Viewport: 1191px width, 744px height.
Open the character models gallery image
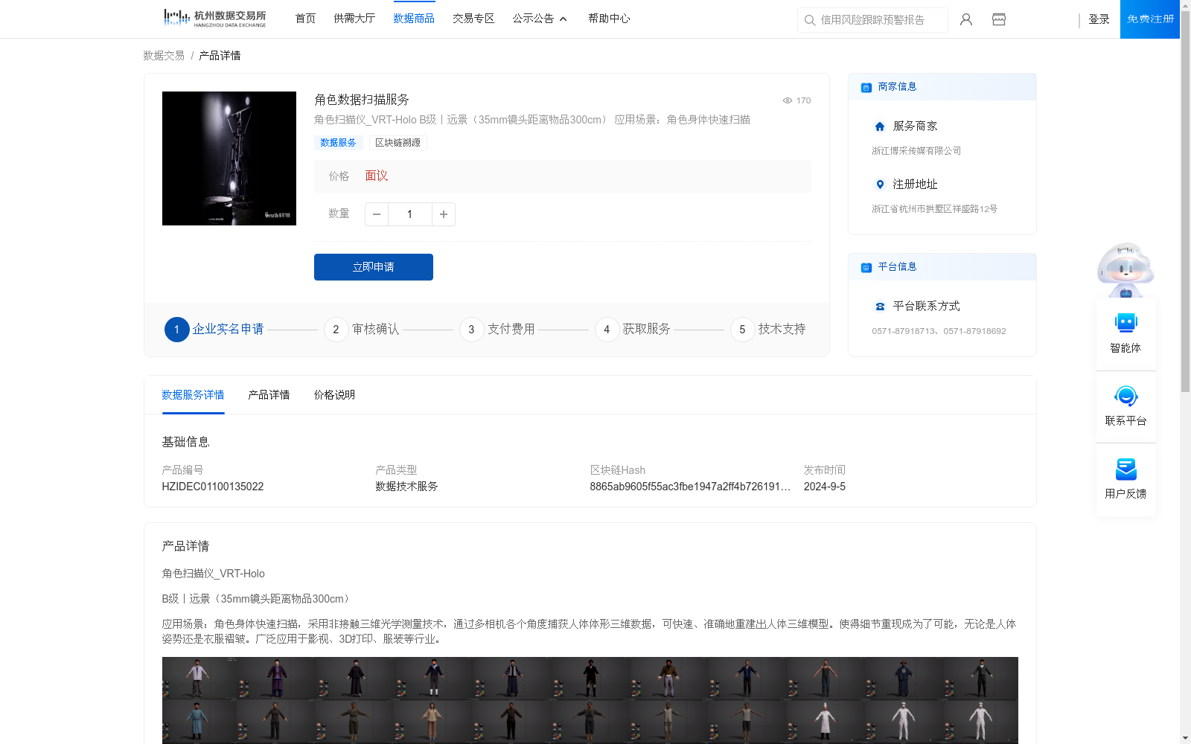(590, 700)
